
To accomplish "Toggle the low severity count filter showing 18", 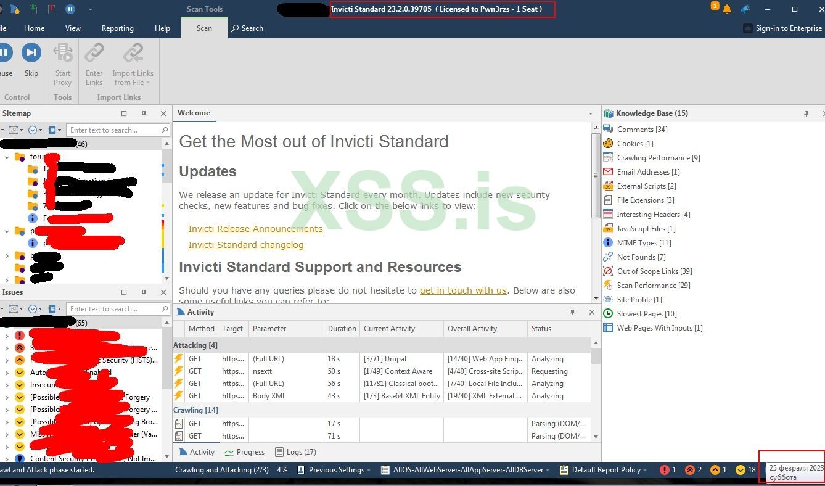I will 745,470.
